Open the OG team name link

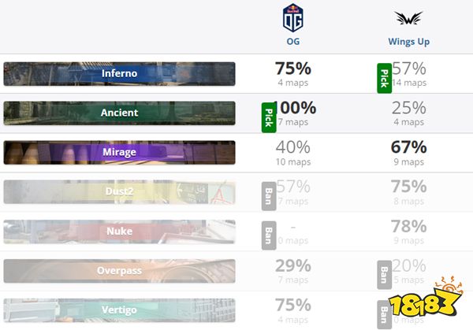[x=293, y=41]
